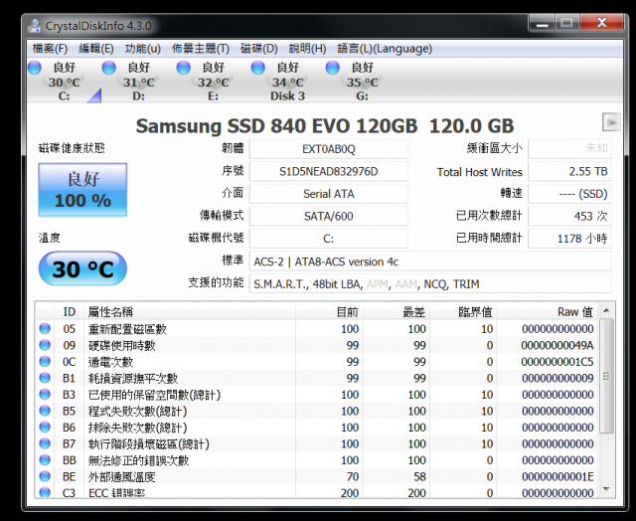
Task: Click status orb of attribute B7 row
Action: 45,443
